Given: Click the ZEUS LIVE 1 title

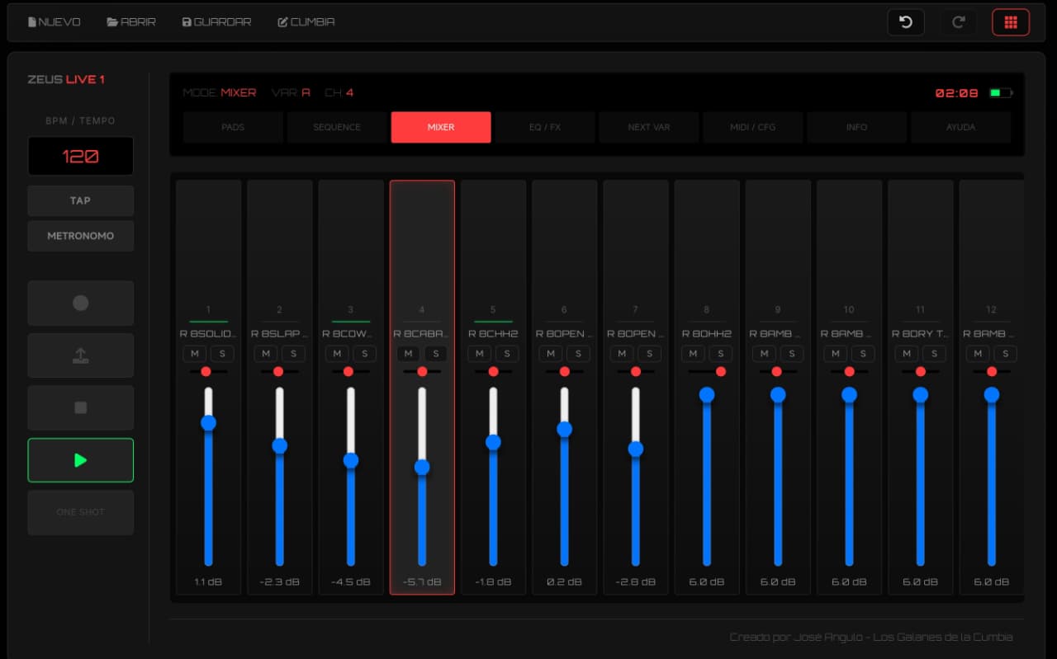Looking at the screenshot, I should [x=66, y=79].
